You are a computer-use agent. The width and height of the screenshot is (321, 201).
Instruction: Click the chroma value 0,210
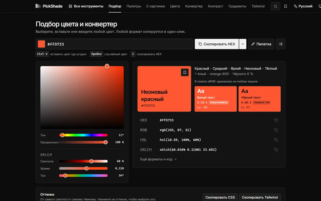click(119, 169)
